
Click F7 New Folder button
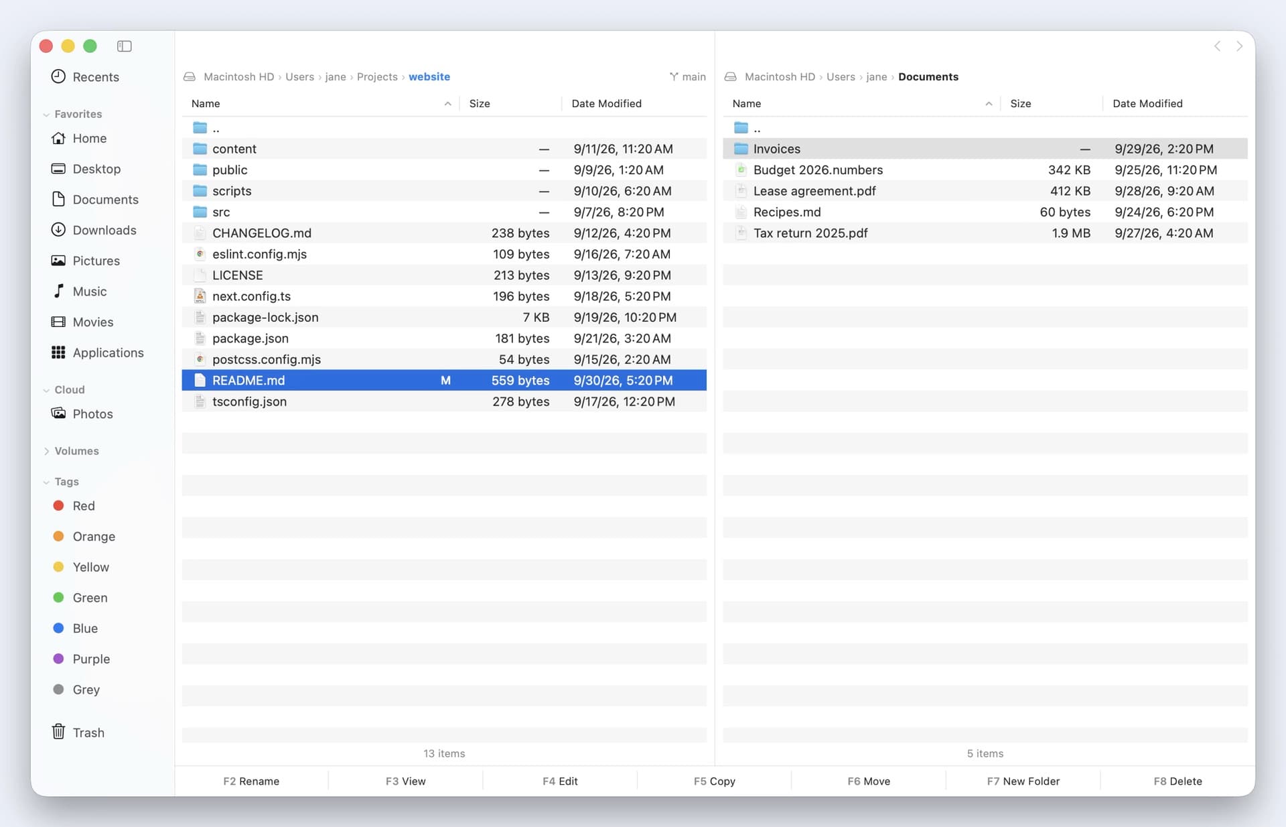tap(1023, 781)
